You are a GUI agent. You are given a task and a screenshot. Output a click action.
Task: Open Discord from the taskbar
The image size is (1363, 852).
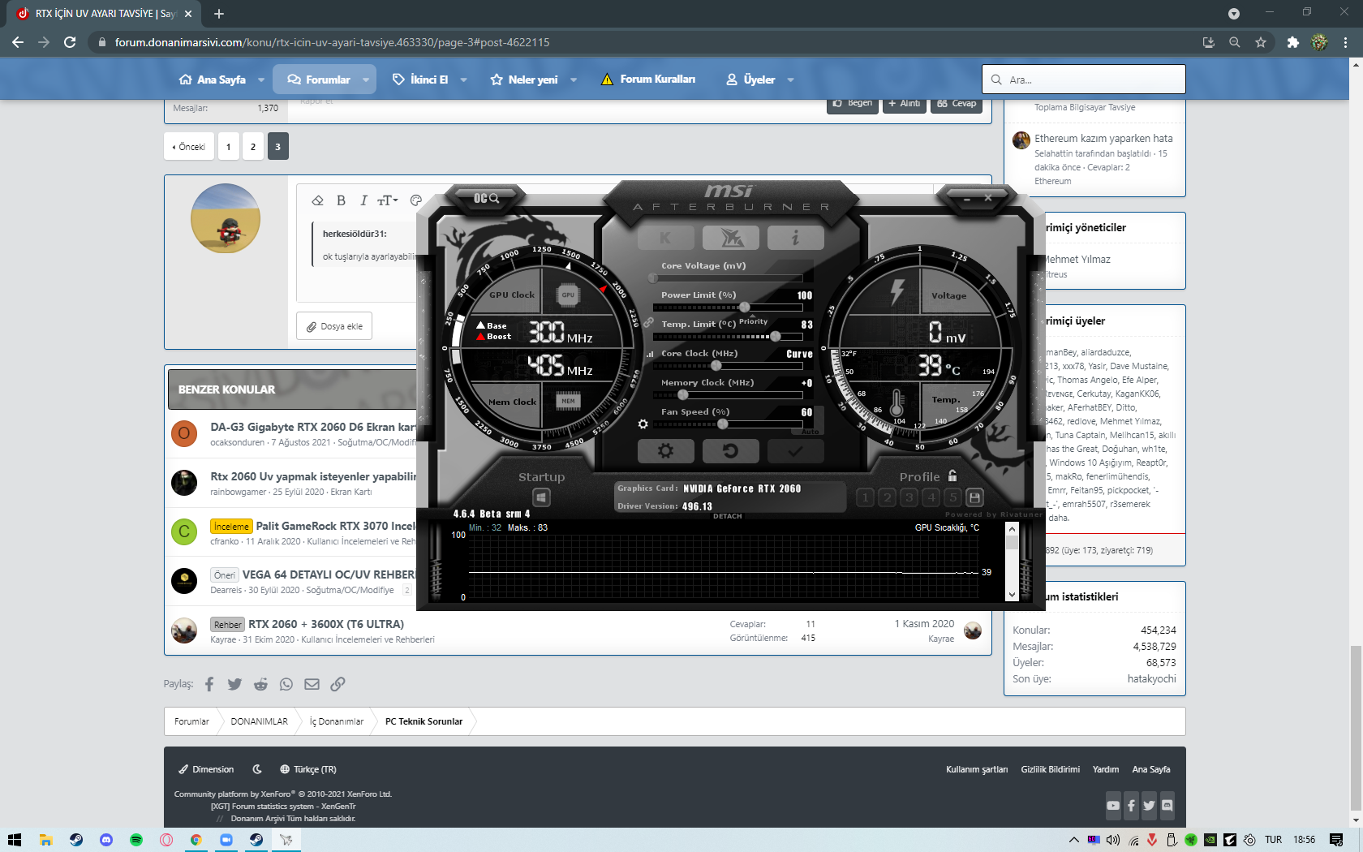[x=106, y=840]
